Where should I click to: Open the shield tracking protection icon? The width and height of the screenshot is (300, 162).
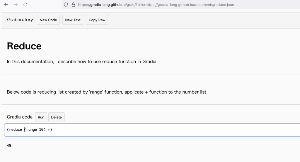tap(66, 5)
